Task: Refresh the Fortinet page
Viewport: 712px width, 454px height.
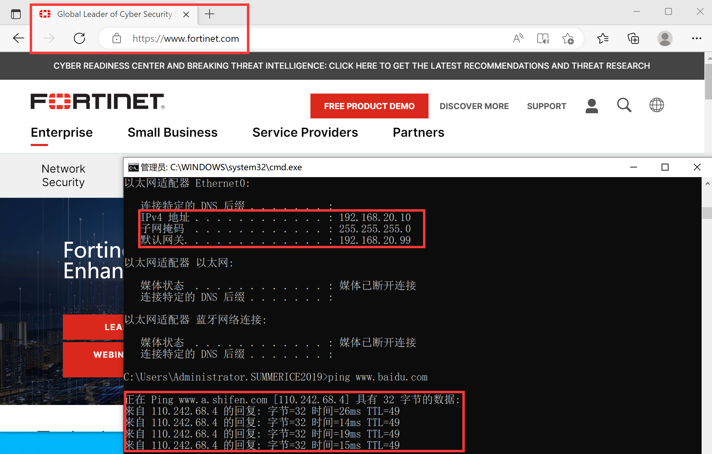Action: [79, 38]
